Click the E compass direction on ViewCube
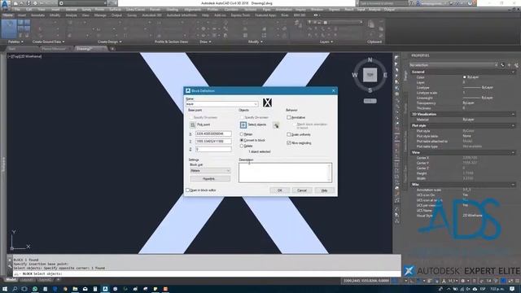This screenshot has height=293, width=521. click(x=385, y=75)
